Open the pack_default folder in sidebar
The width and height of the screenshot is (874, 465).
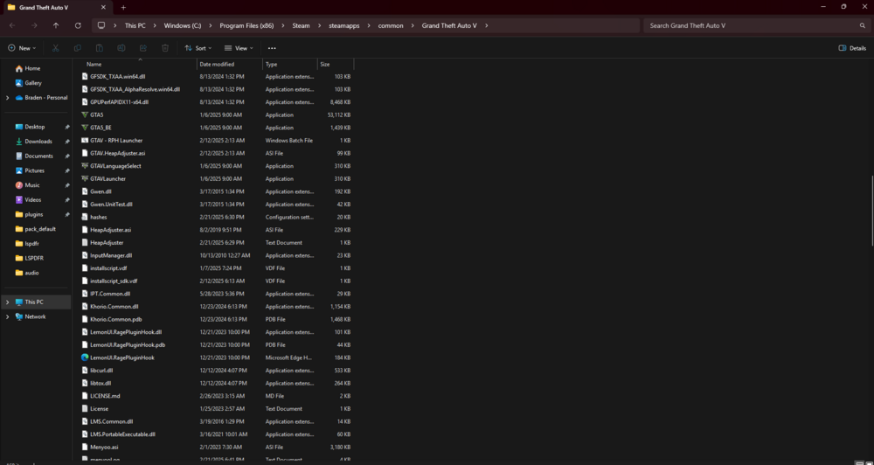39,229
